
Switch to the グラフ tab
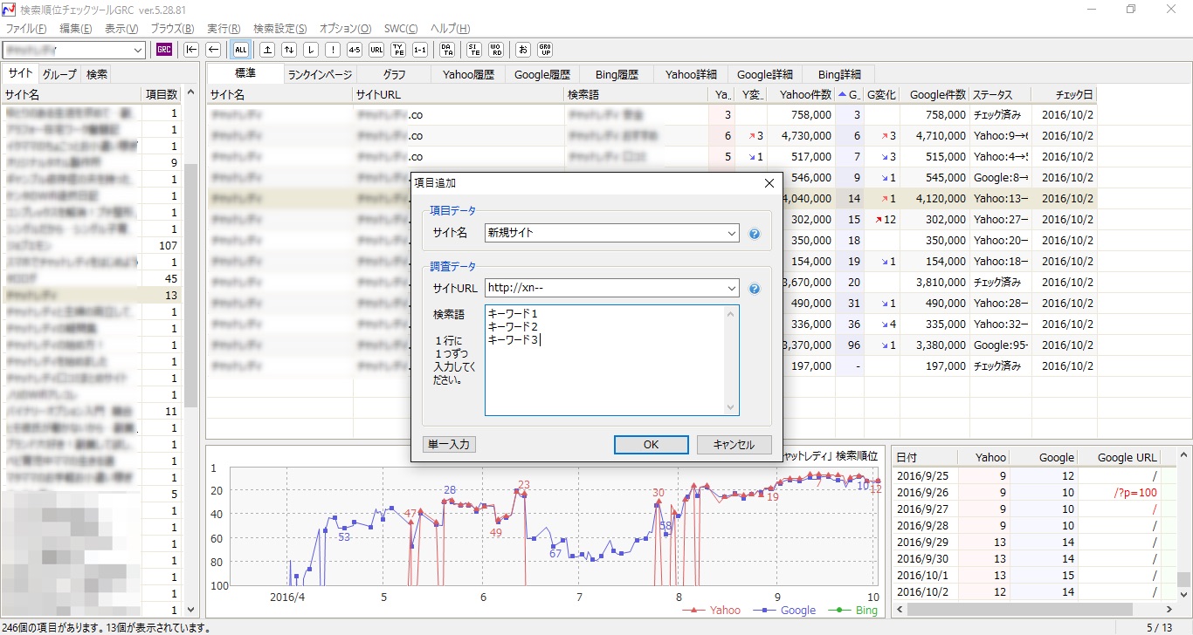(394, 75)
